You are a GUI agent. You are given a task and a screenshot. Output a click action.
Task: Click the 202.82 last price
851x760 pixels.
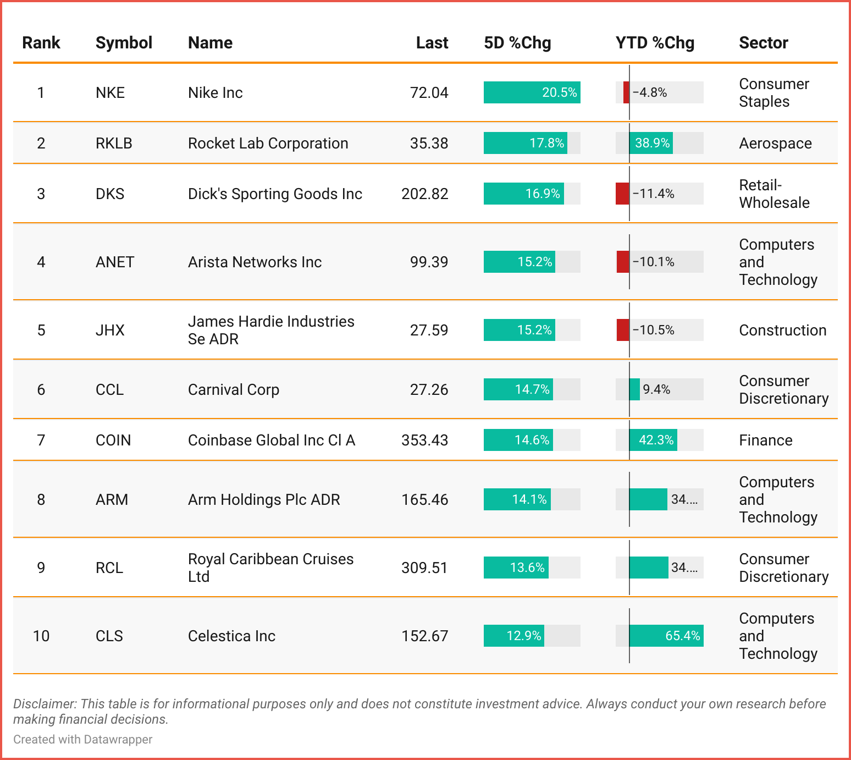[x=424, y=194]
